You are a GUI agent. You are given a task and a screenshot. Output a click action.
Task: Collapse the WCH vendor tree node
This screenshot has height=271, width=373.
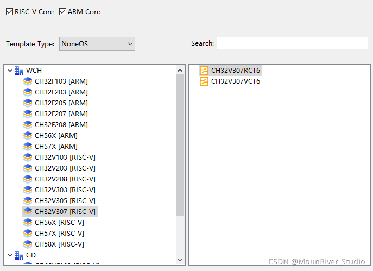click(x=10, y=71)
